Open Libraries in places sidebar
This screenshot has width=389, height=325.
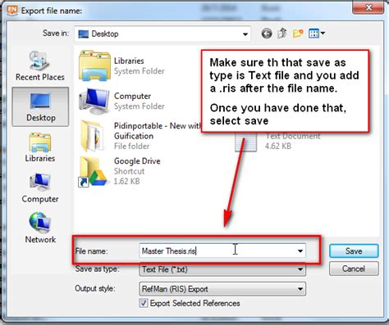40,147
